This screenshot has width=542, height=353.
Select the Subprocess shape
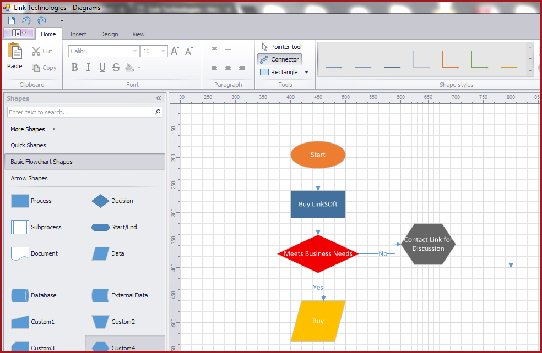[x=36, y=227]
